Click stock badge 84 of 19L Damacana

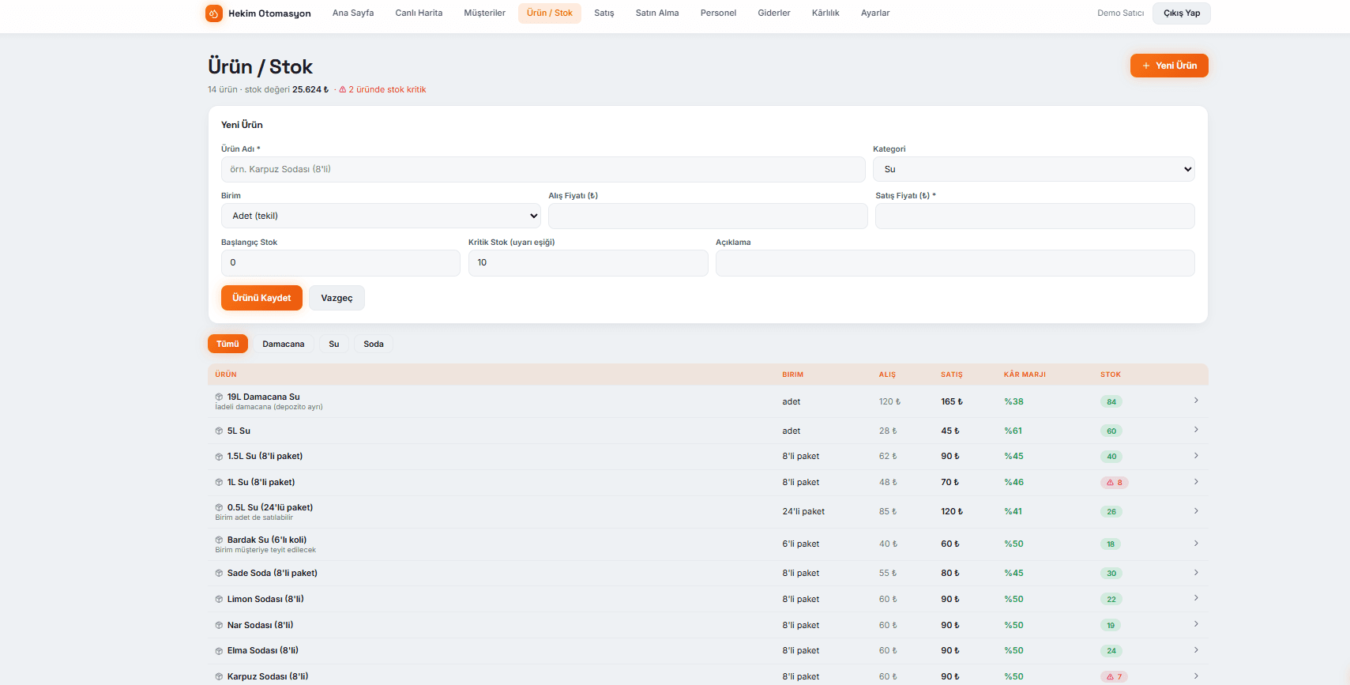coord(1111,402)
